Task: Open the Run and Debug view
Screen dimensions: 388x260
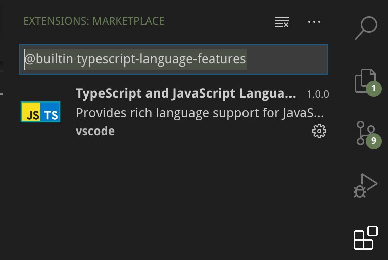Action: coord(365,185)
